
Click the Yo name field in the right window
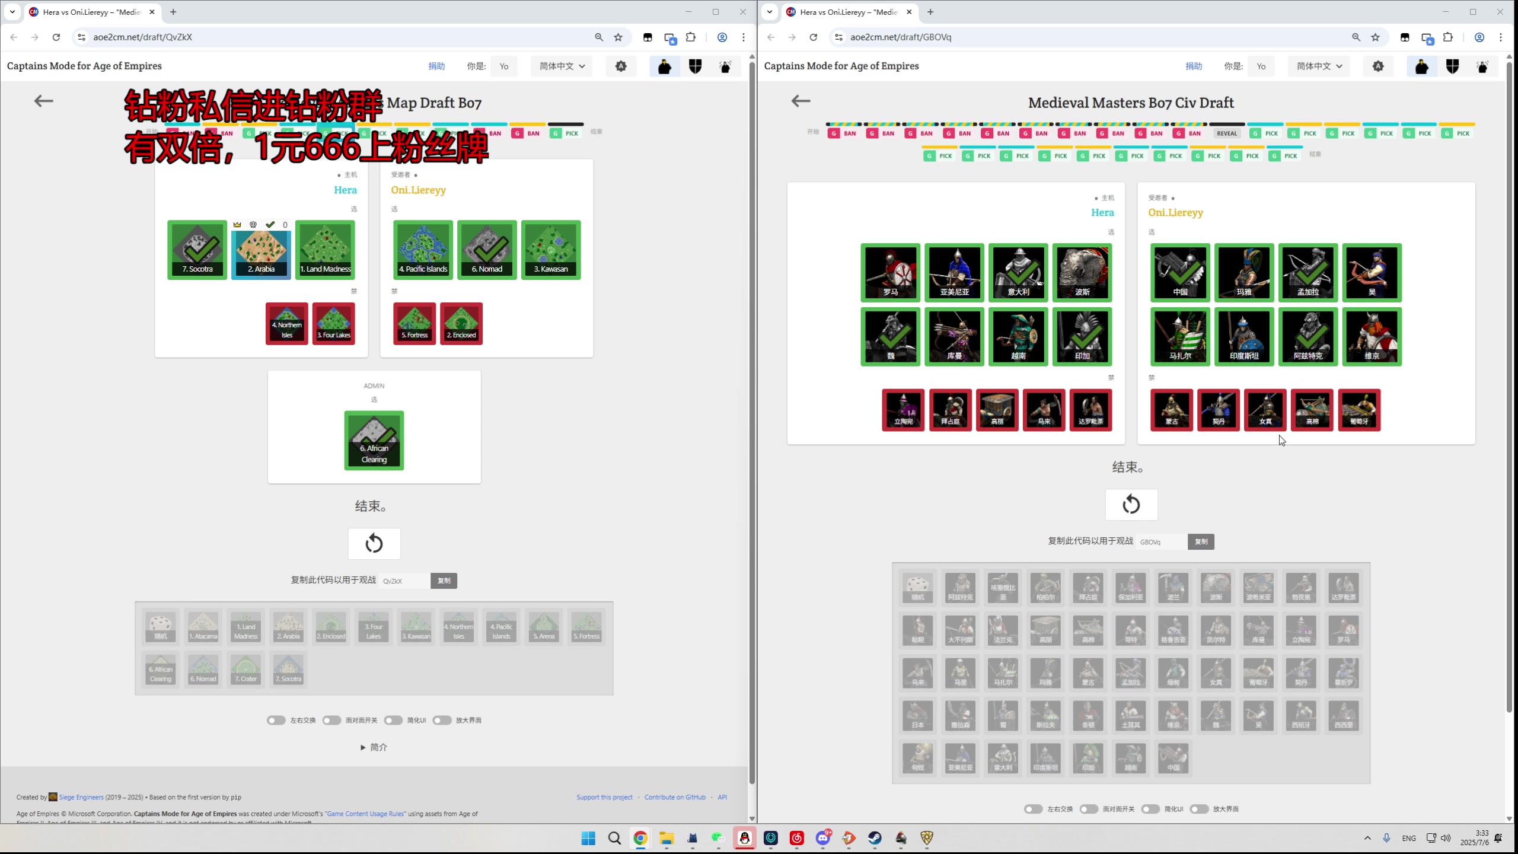point(1261,66)
